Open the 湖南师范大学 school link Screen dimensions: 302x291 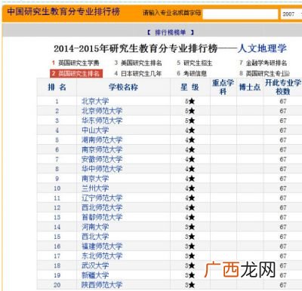click(102, 140)
